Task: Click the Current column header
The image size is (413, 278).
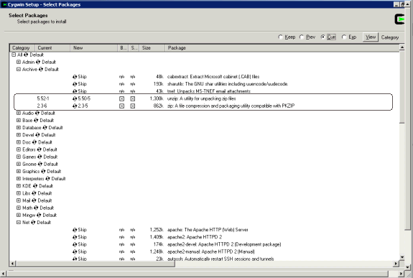Action: point(52,48)
